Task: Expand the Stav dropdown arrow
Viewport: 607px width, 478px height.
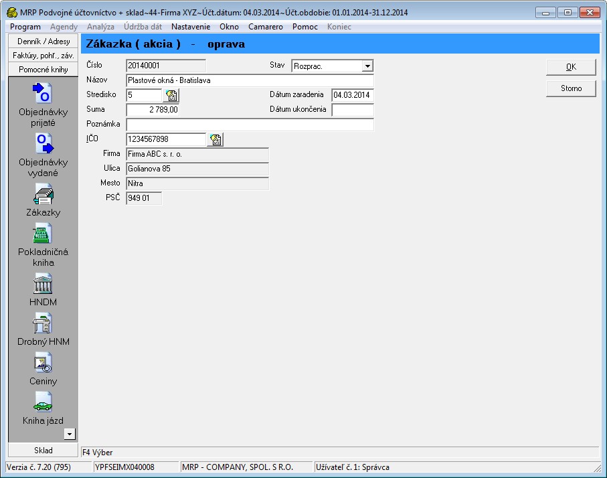Action: (x=367, y=66)
